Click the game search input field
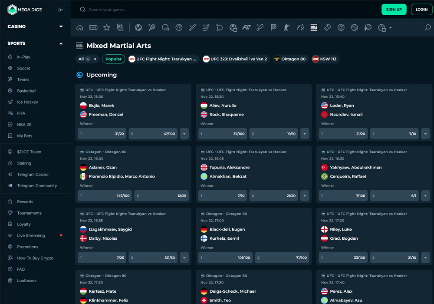434x304 pixels. coord(130,9)
